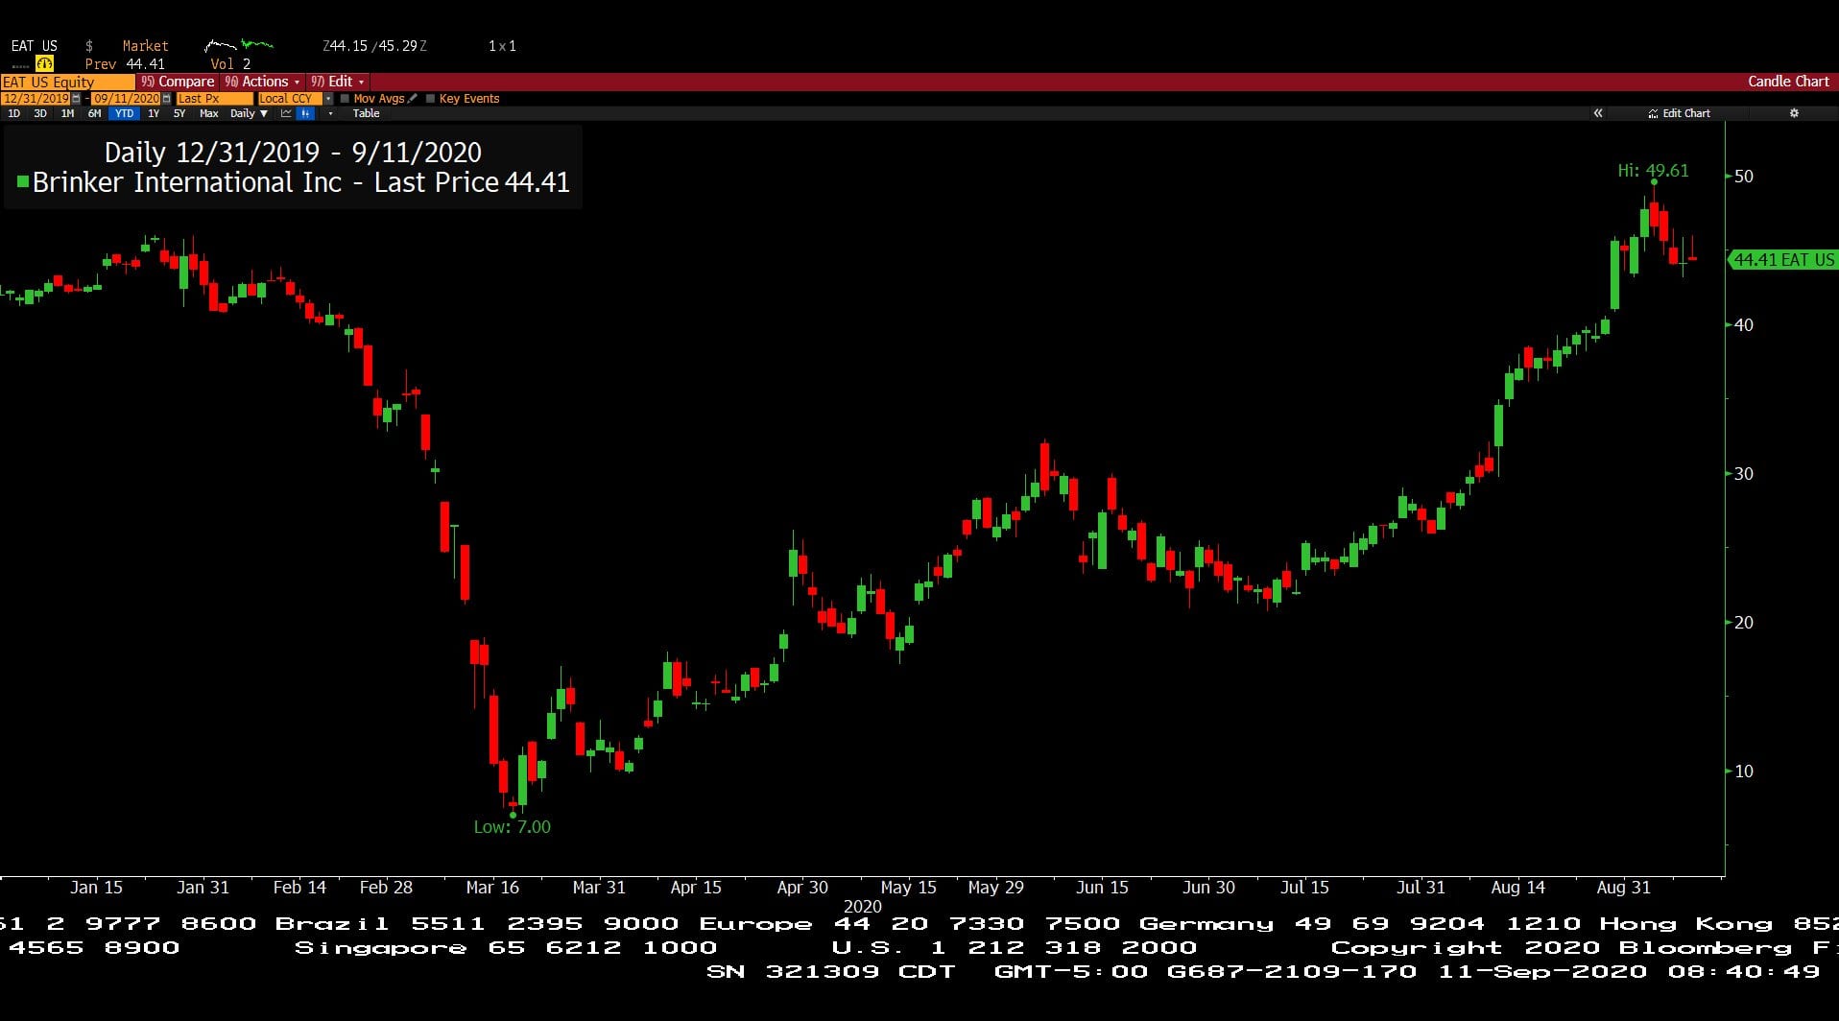1839x1021 pixels.
Task: Open the start date calendar picker
Action: point(76,99)
